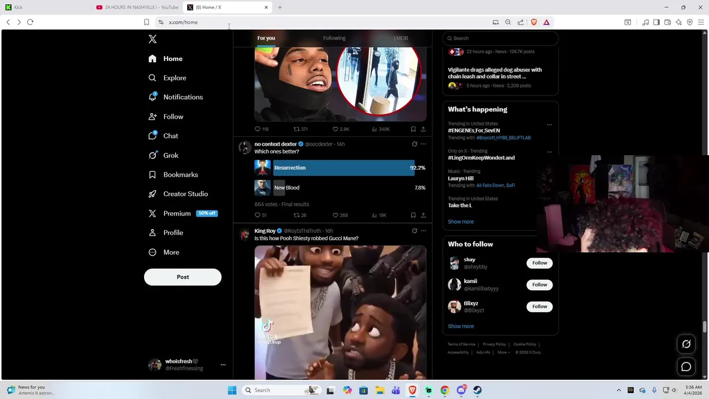The image size is (709, 399).
Task: Open Google Chrome from Windows taskbar
Action: coord(445,390)
